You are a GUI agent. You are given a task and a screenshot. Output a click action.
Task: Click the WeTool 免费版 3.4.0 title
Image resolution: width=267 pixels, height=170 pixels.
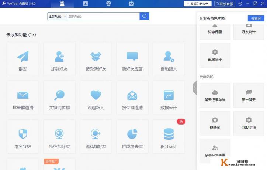(21, 4)
